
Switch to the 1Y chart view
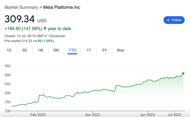[89, 50]
